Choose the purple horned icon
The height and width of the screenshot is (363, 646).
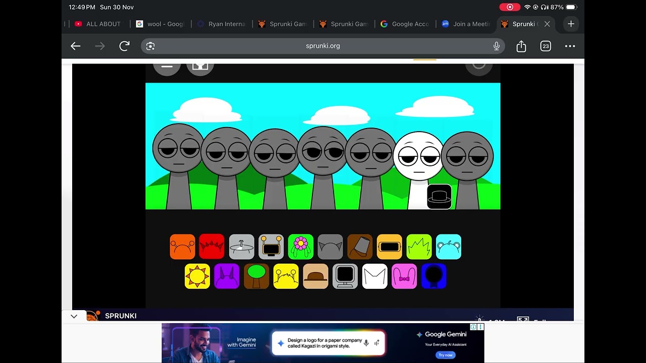[227, 276]
